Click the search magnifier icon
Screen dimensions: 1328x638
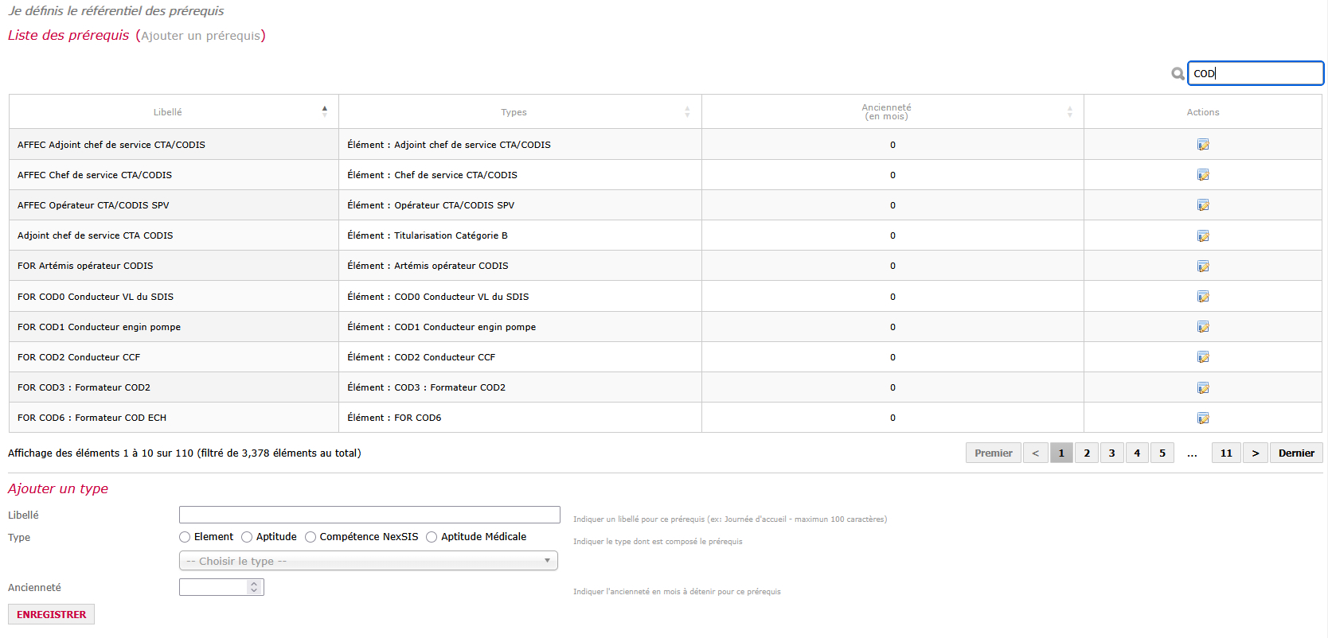[1178, 74]
